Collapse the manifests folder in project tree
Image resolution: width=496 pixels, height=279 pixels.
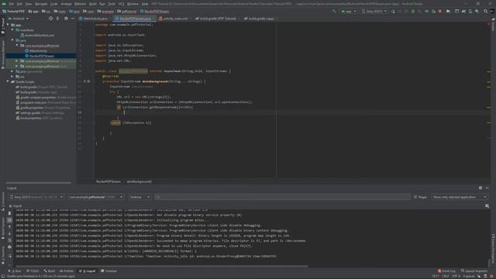point(12,30)
